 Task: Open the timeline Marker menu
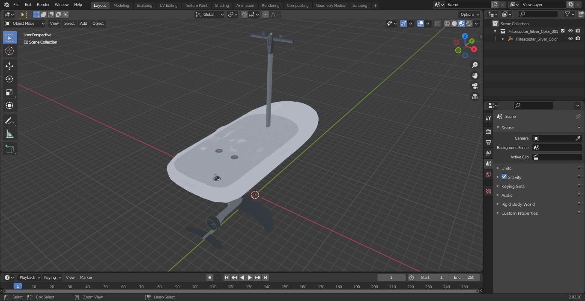[x=86, y=278]
